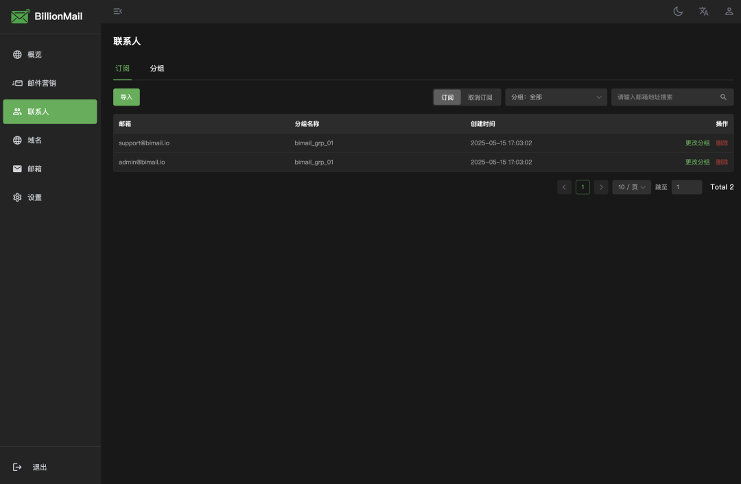Focus the 跳至 page jump input
This screenshot has height=484, width=741.
coord(687,187)
